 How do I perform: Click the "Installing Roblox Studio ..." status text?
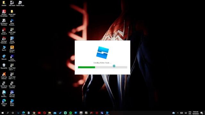point(102,63)
